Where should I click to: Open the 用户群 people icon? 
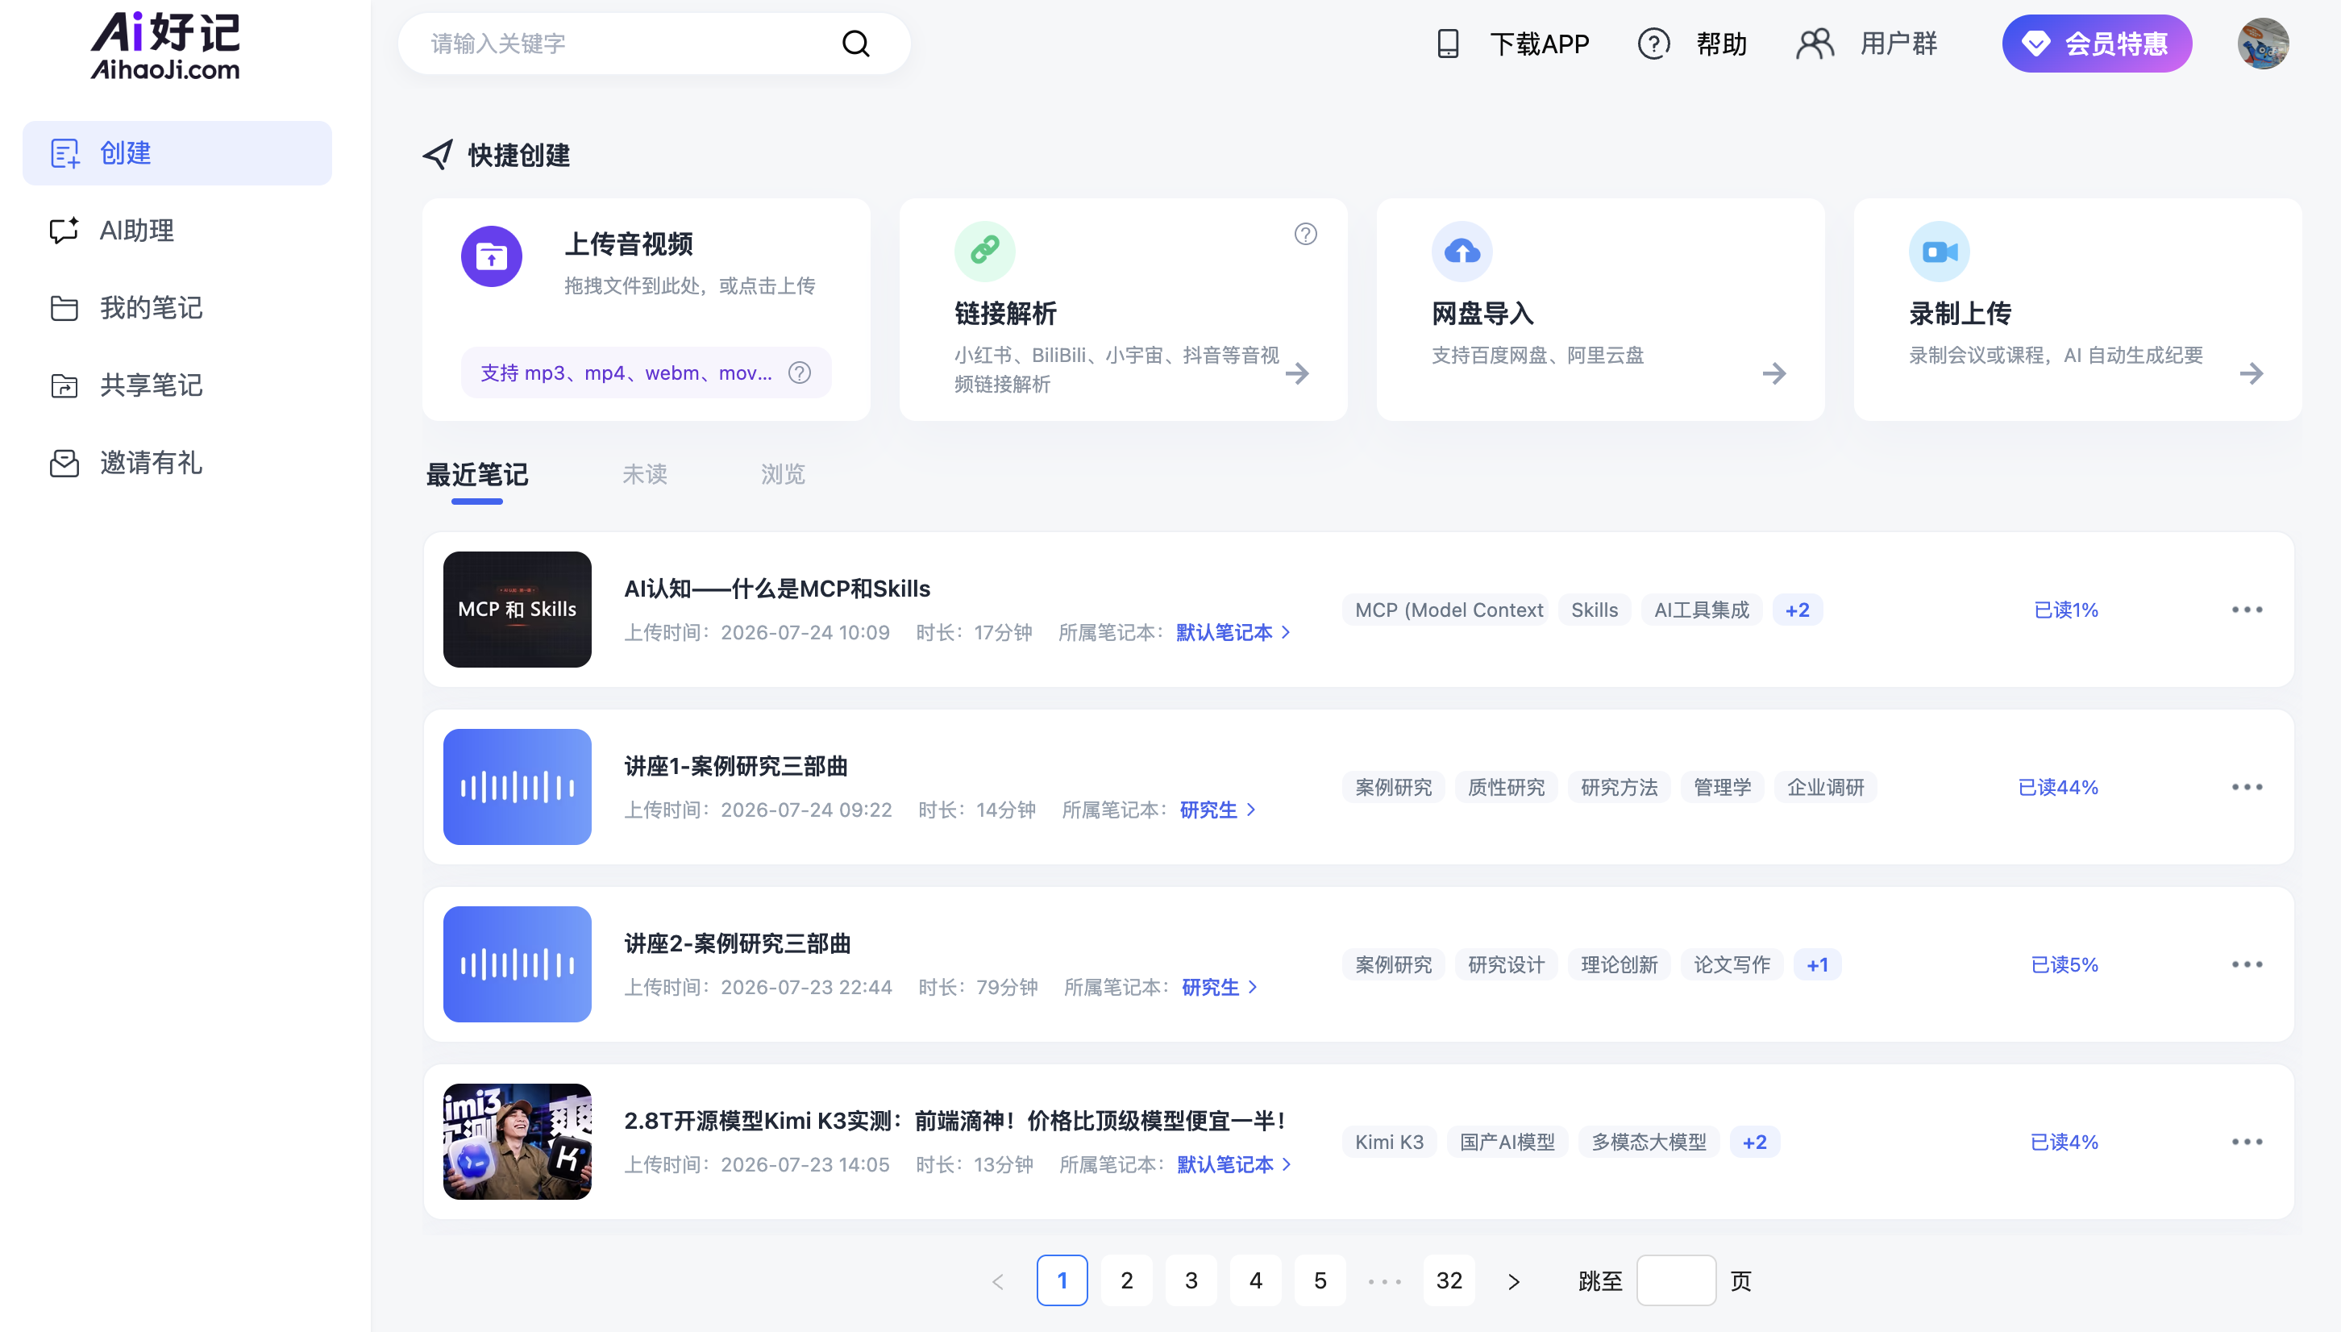click(1815, 43)
